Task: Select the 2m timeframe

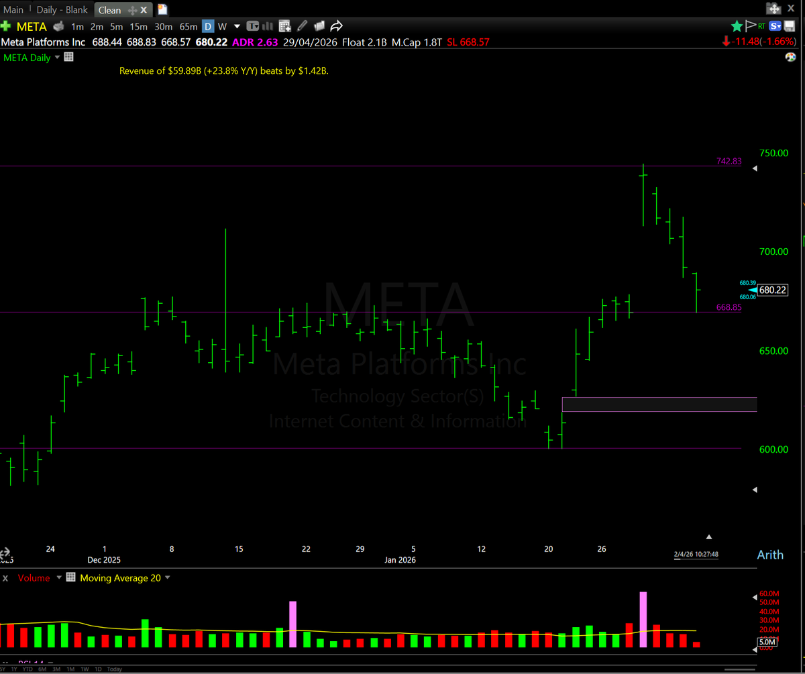Action: [x=97, y=27]
